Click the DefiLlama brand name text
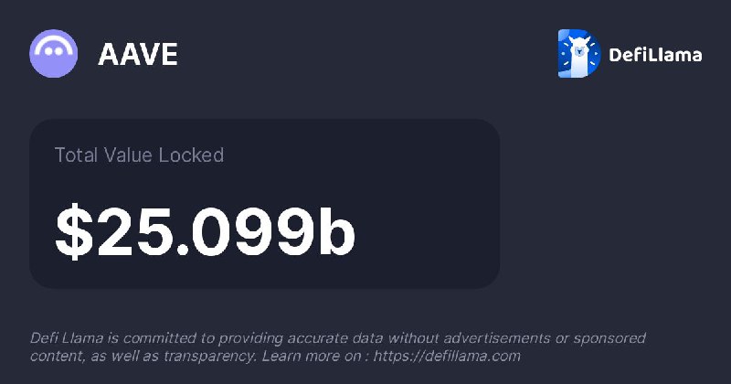 click(655, 55)
